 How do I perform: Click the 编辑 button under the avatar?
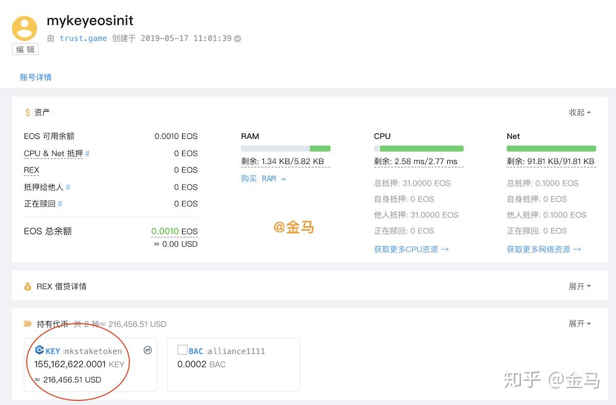tap(25, 49)
